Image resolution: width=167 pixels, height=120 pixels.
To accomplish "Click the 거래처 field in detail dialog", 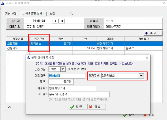I will tap(72, 88).
